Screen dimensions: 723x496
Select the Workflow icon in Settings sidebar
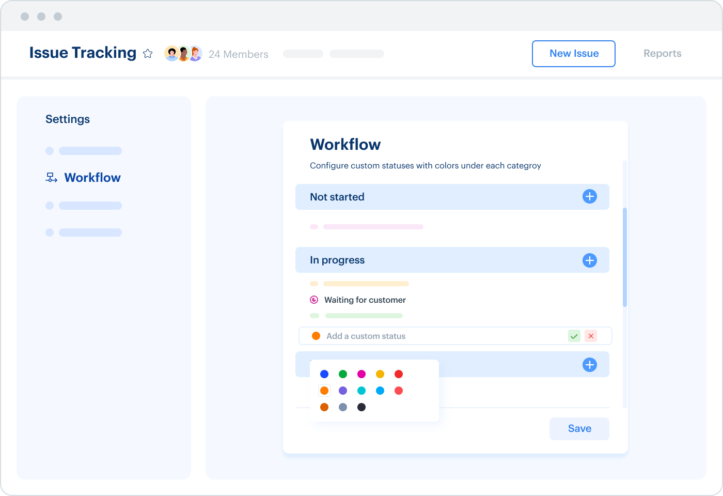tap(51, 177)
